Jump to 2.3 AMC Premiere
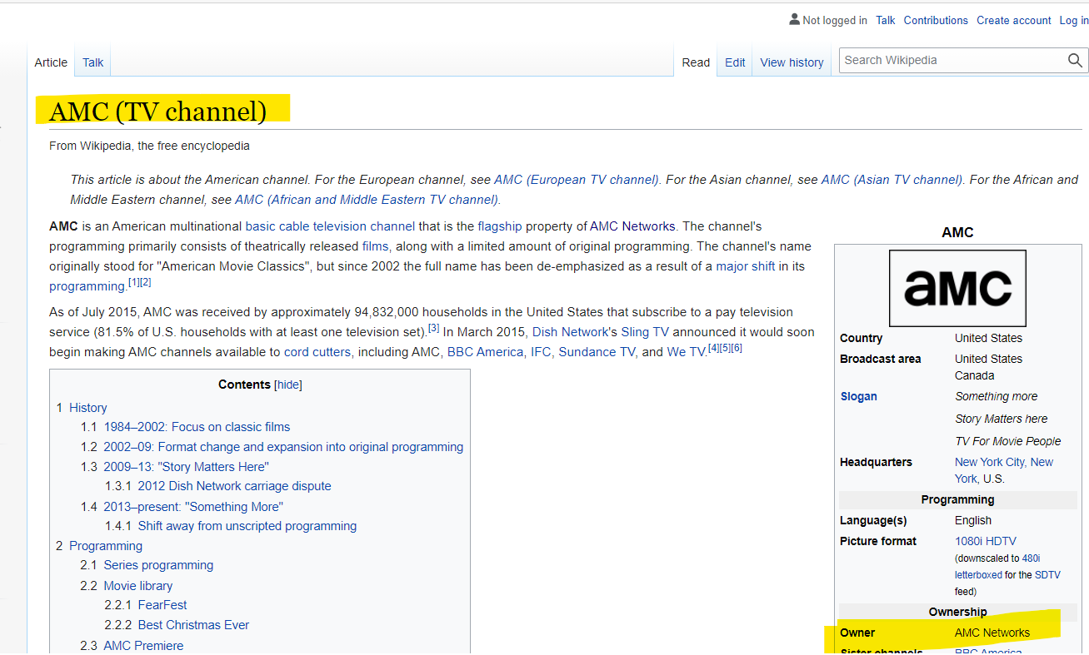The height and width of the screenshot is (655, 1089). click(132, 646)
